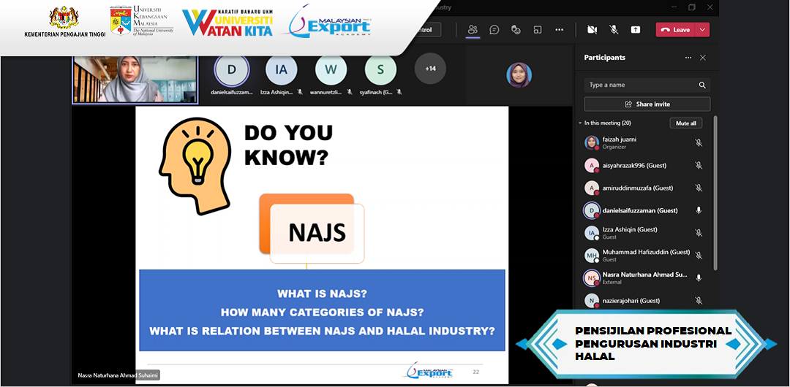Open More actions ellipsis in meeting toolbar
Image resolution: width=790 pixels, height=387 pixels.
(559, 30)
